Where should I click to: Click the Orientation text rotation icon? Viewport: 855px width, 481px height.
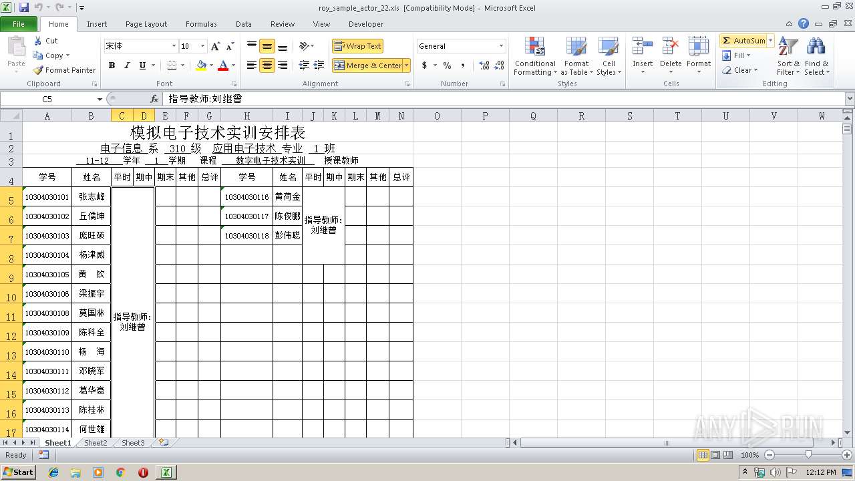click(305, 46)
